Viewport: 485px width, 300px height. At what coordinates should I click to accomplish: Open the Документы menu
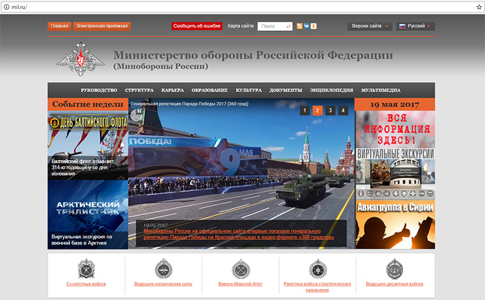(x=286, y=90)
